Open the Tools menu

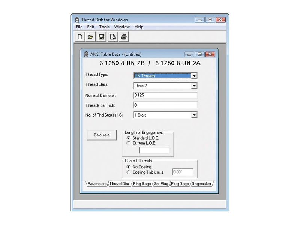click(x=104, y=27)
